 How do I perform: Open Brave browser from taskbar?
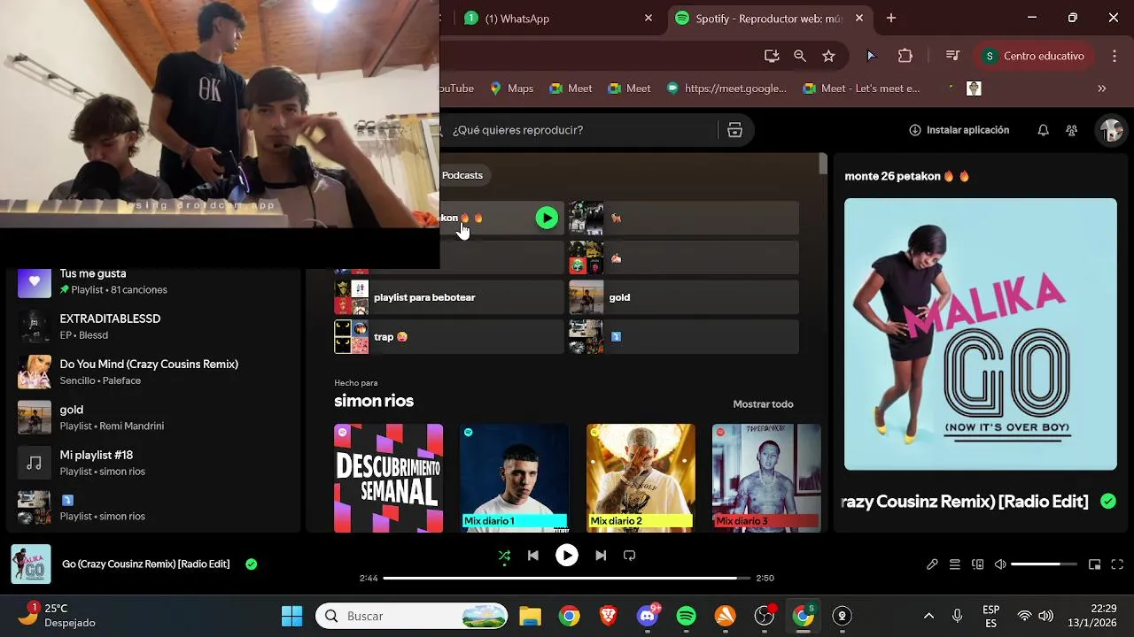click(609, 616)
